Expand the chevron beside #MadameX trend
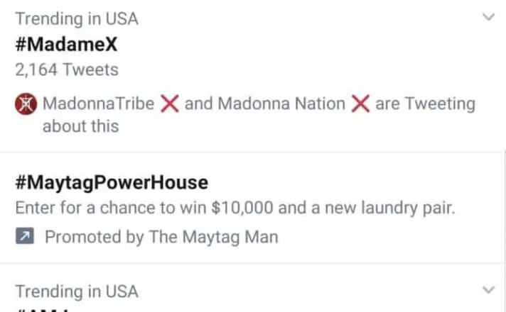 tap(488, 17)
